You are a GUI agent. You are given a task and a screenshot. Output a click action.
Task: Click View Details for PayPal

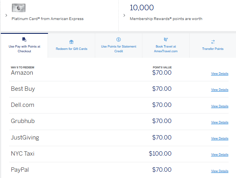click(219, 171)
